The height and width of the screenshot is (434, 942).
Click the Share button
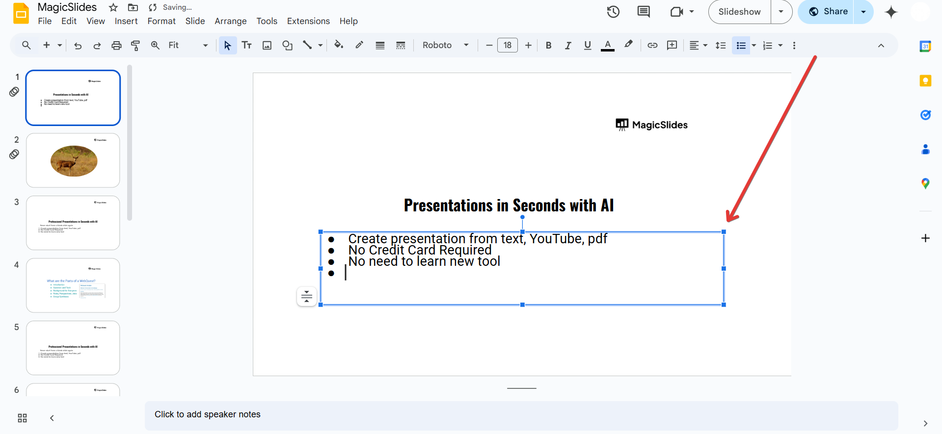pyautogui.click(x=828, y=12)
